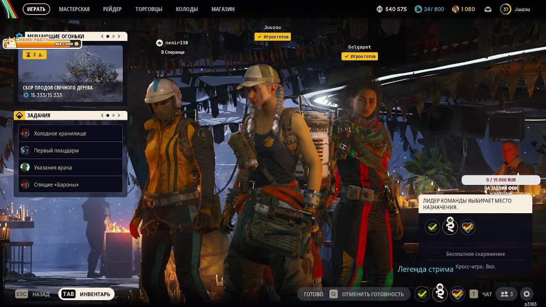The width and height of the screenshot is (546, 307).
Task: Click the crown leader icon beside nemir330
Action: pos(160,43)
